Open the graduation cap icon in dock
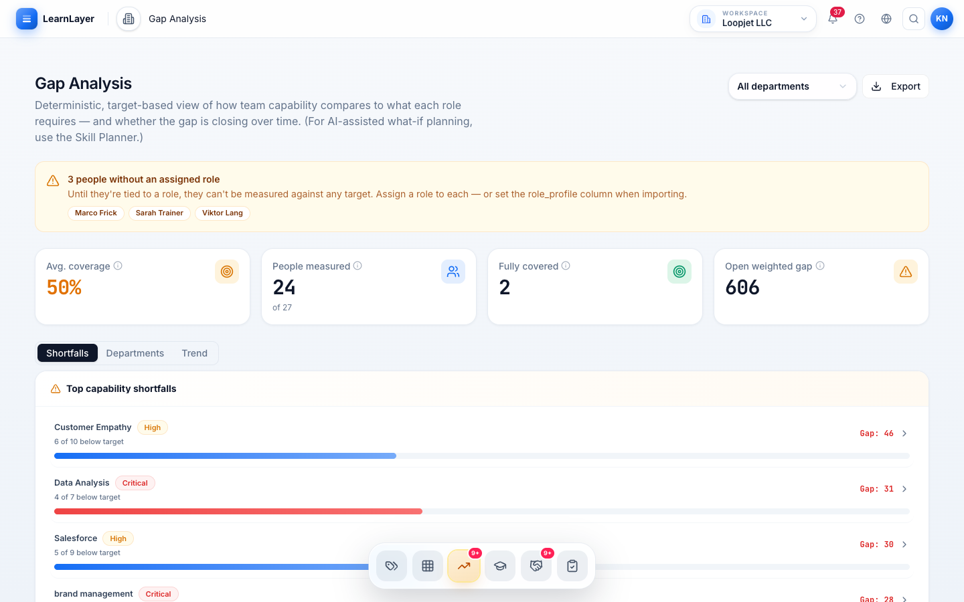This screenshot has width=964, height=602. [x=500, y=566]
